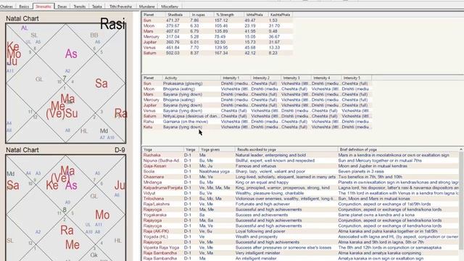Click Ju (Jupiter) in the D-9 chart
Viewport: 464px width, 261px height.
120,186
